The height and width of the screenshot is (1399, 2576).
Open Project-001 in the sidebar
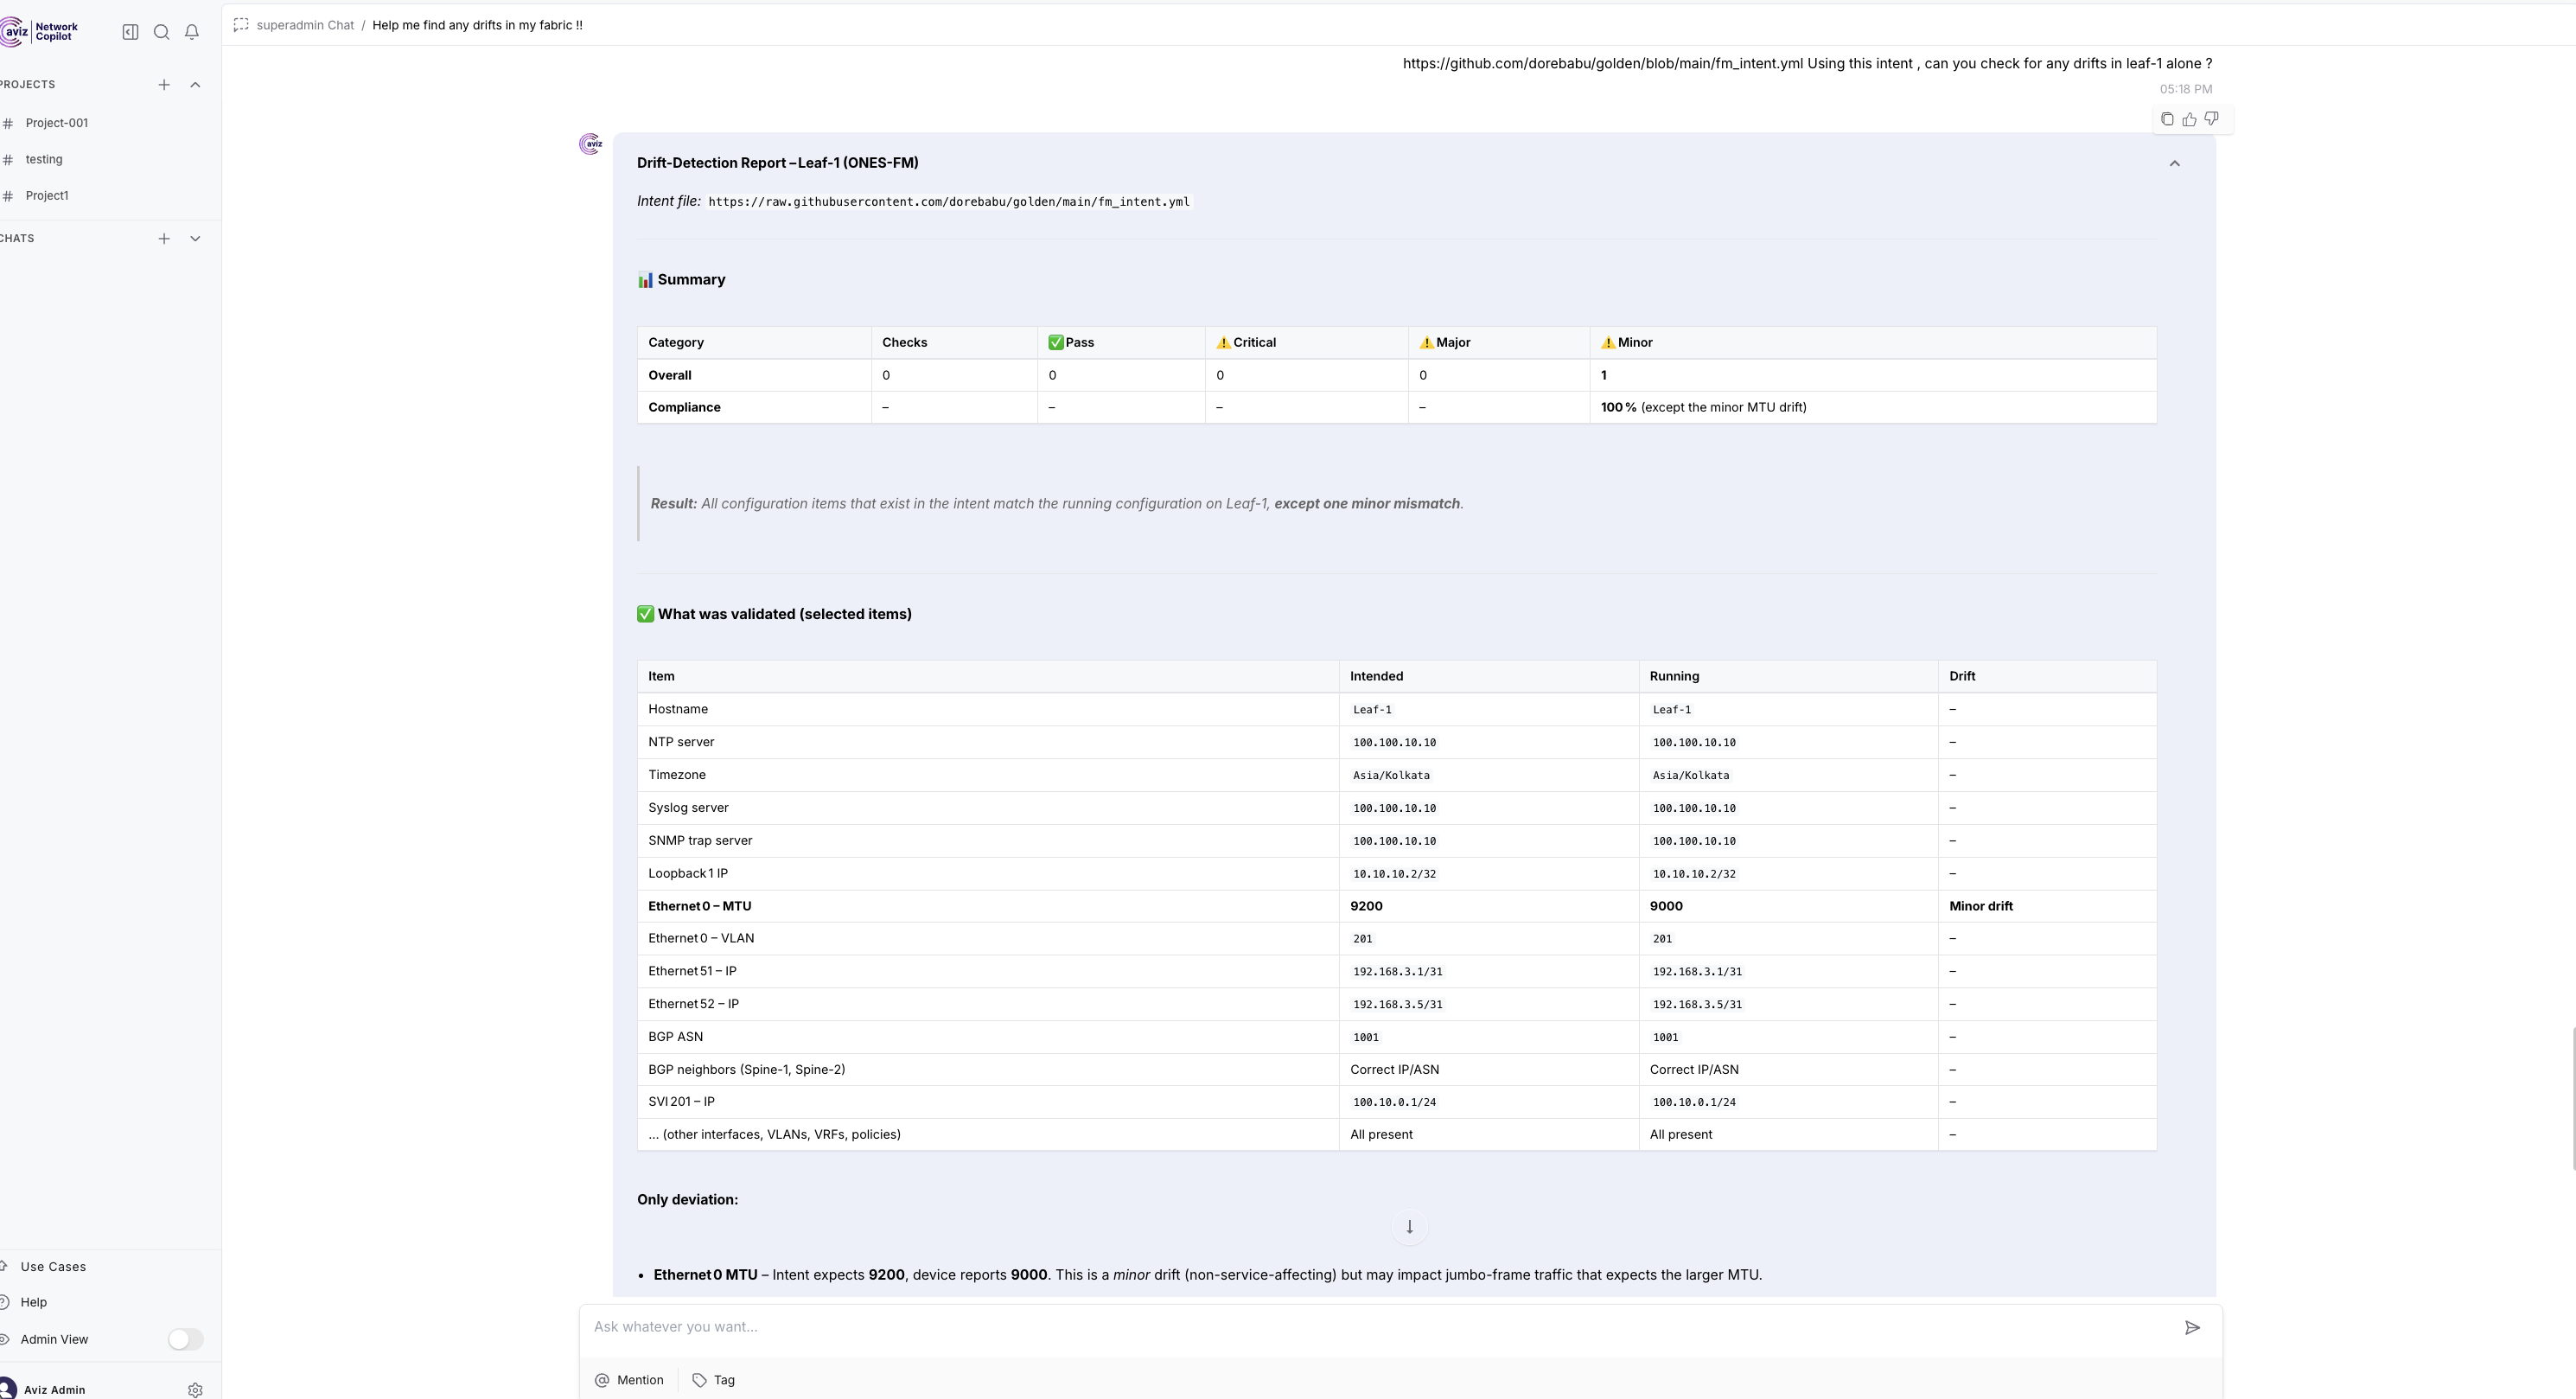coord(57,123)
